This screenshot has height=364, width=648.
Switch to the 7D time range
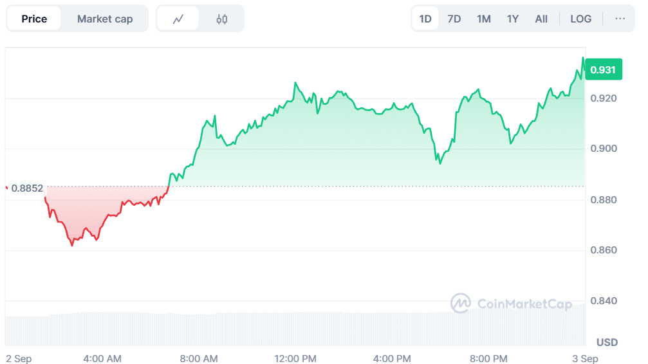click(x=454, y=19)
